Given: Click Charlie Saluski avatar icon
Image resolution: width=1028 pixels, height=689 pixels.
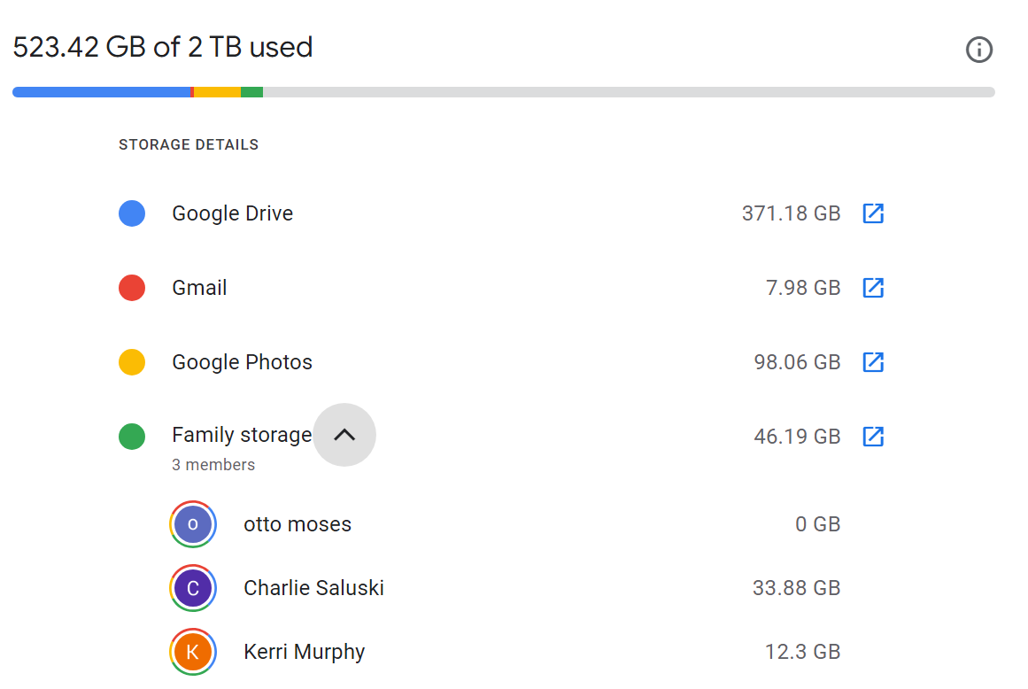Looking at the screenshot, I should (193, 588).
